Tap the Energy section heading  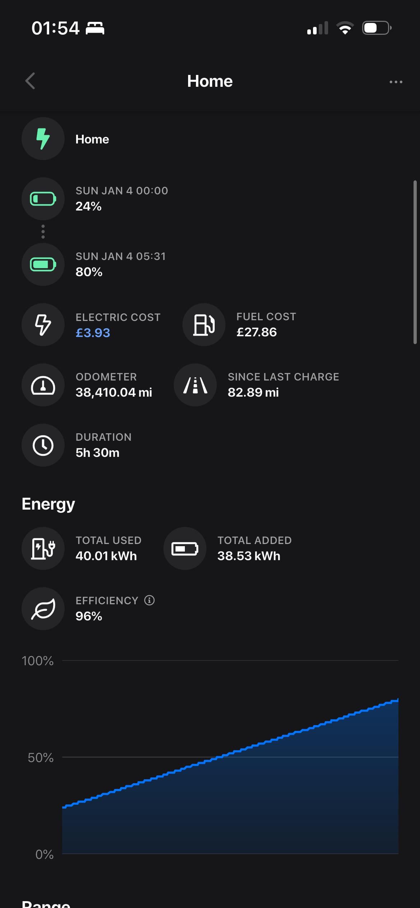pos(48,504)
